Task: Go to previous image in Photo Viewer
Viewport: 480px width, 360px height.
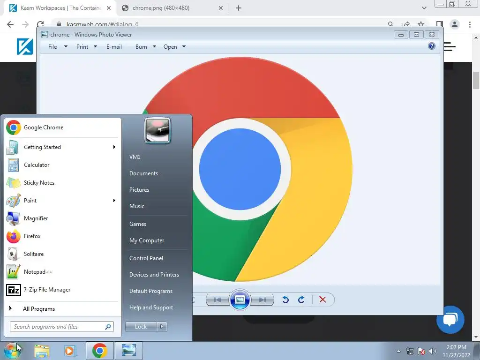Action: (x=217, y=300)
